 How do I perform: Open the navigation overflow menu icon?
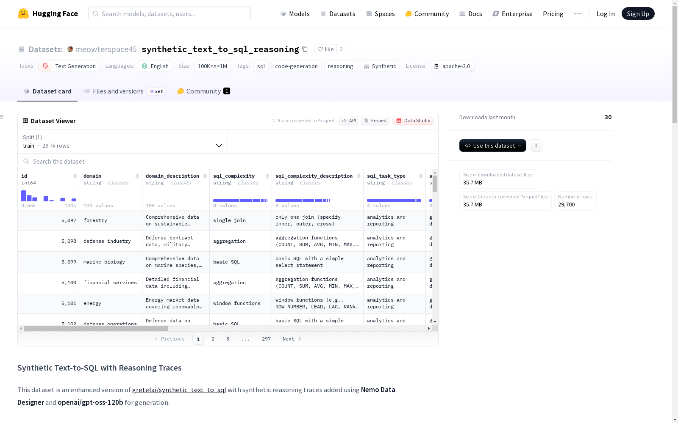(x=578, y=14)
